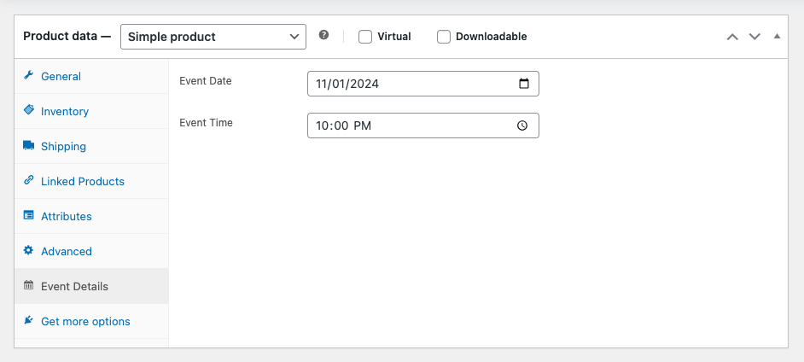Tick the Downloadable checkbox
The image size is (804, 362).
pyautogui.click(x=444, y=37)
